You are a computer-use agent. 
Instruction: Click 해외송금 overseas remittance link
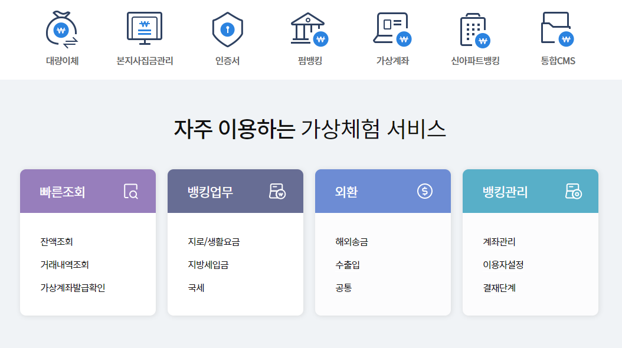(x=351, y=242)
